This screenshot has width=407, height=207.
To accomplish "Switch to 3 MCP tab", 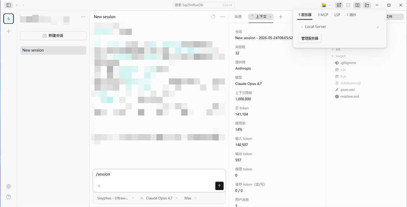I will tap(323, 15).
